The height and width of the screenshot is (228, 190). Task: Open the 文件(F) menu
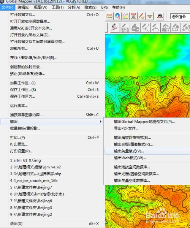(x=8, y=7)
